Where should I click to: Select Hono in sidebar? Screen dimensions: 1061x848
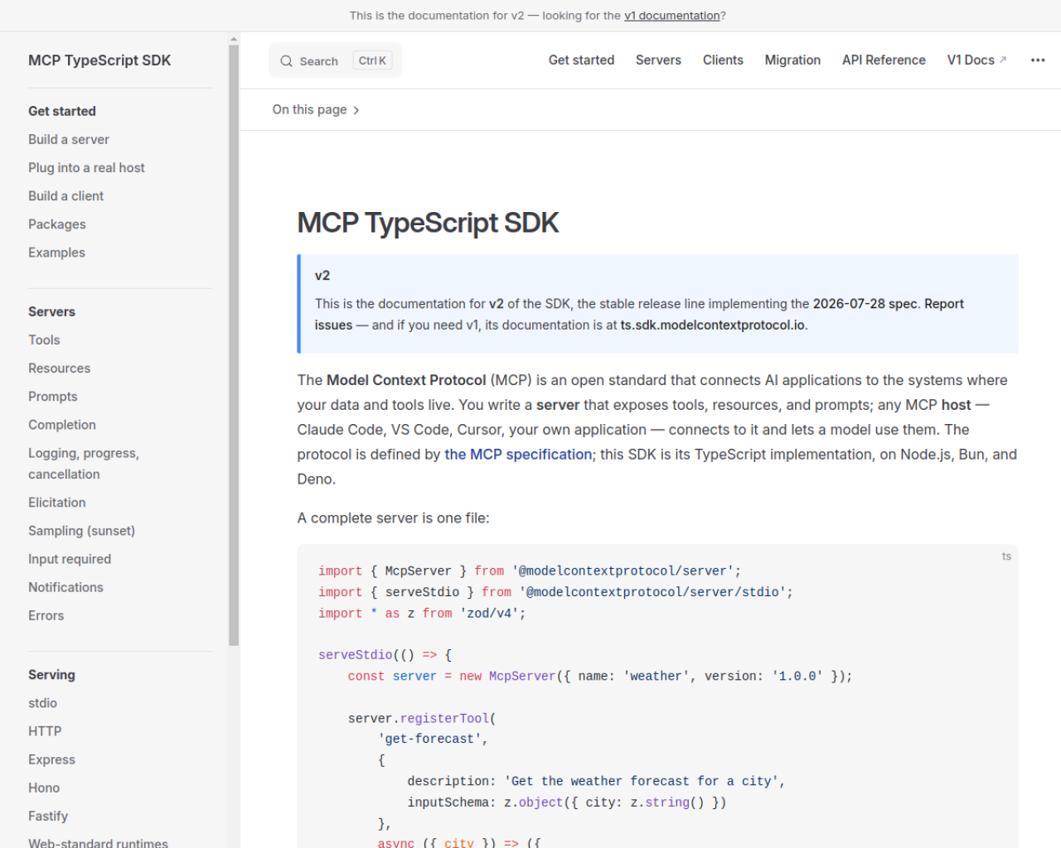click(x=44, y=788)
